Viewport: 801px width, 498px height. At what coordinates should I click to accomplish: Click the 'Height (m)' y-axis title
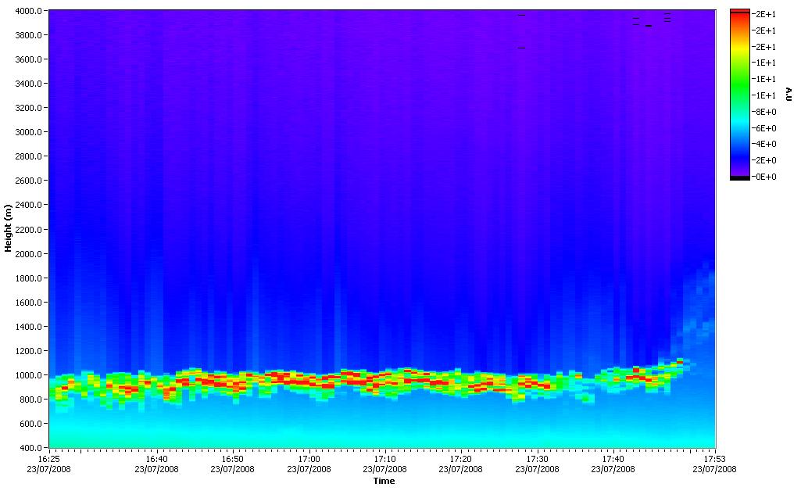click(x=8, y=228)
